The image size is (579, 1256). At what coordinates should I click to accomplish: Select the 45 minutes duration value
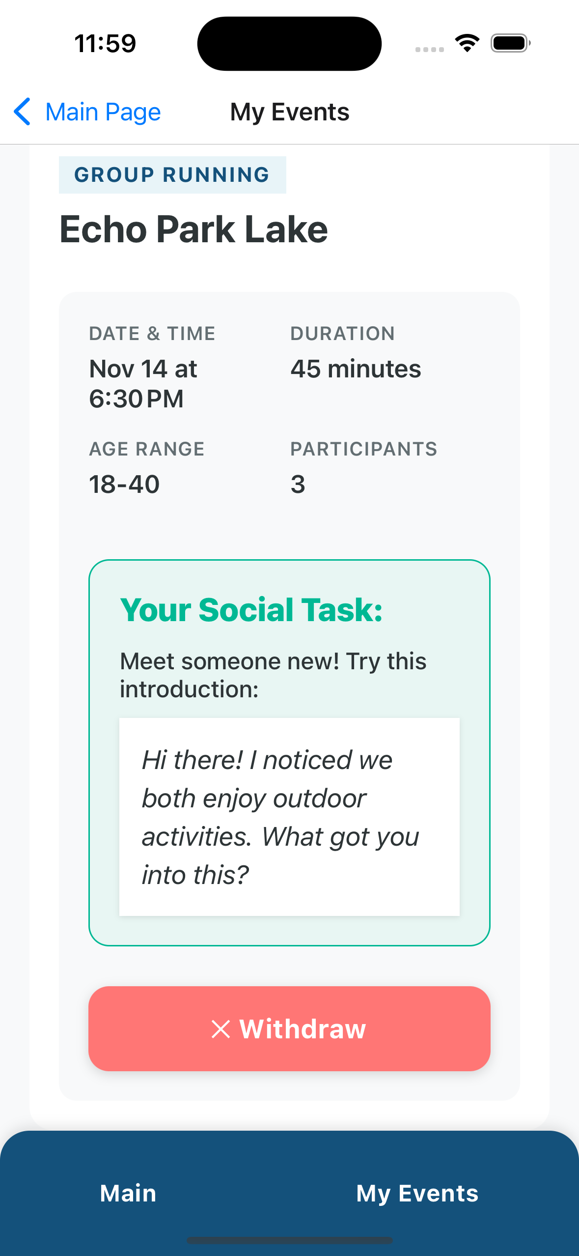tap(356, 369)
